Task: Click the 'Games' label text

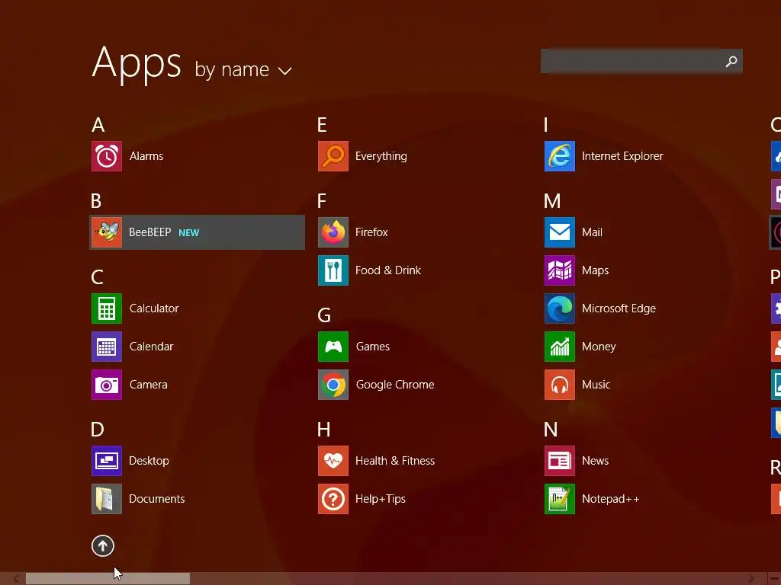Action: (x=372, y=347)
